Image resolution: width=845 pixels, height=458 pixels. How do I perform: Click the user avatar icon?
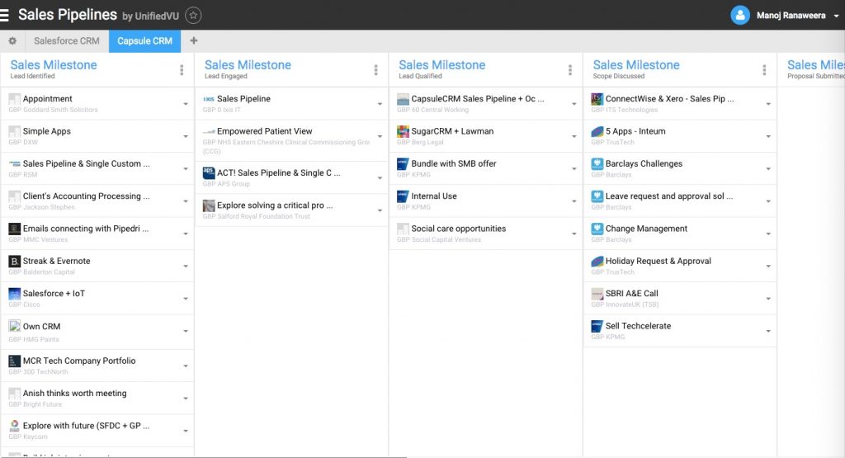(740, 16)
